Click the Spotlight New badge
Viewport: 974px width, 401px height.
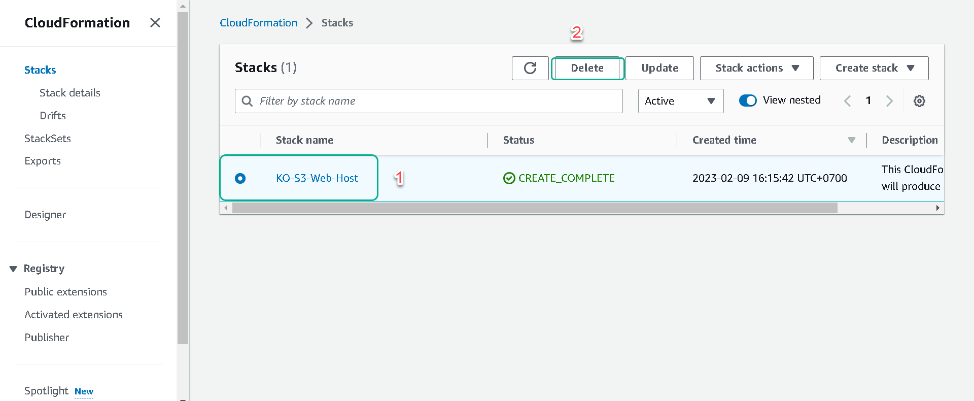(x=84, y=391)
